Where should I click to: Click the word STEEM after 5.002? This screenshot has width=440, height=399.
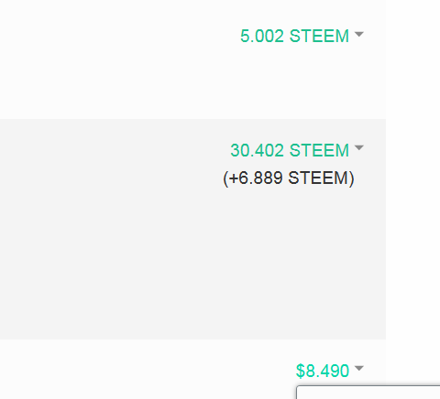[319, 36]
